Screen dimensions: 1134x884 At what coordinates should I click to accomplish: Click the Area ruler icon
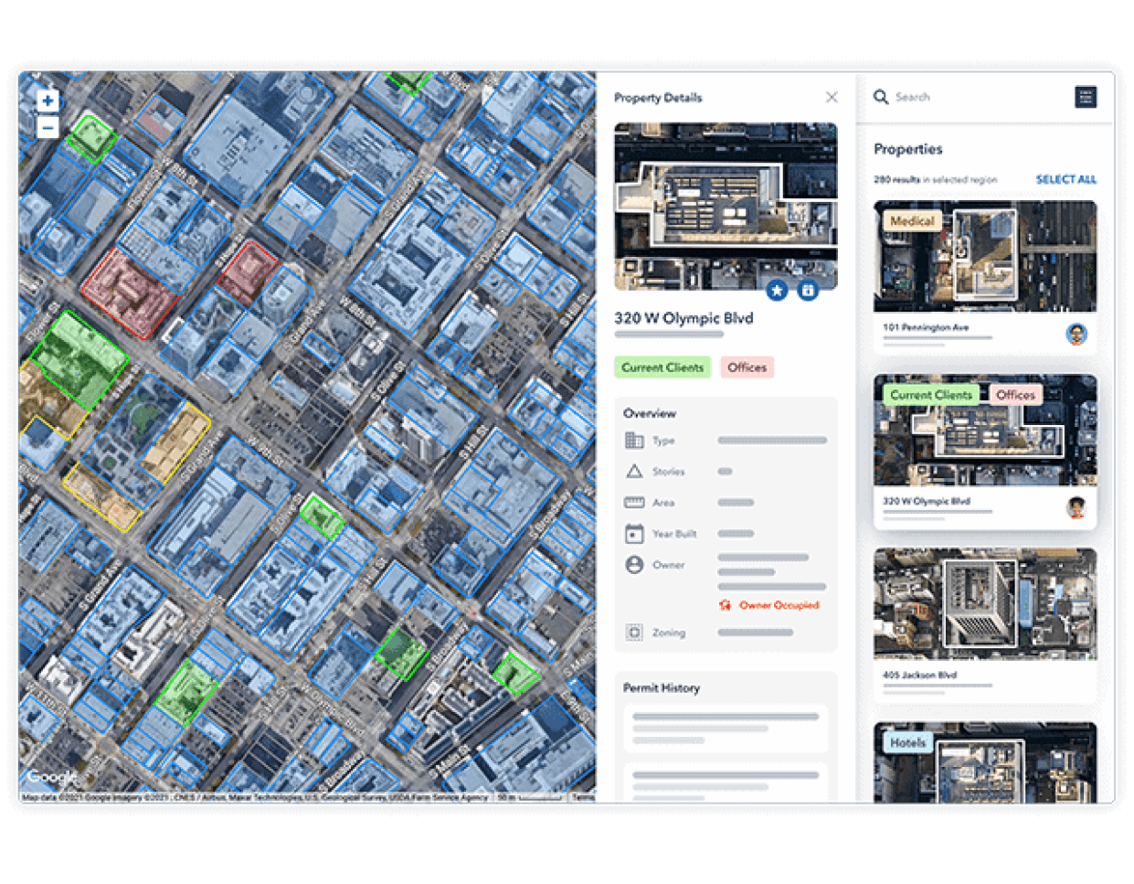(634, 502)
